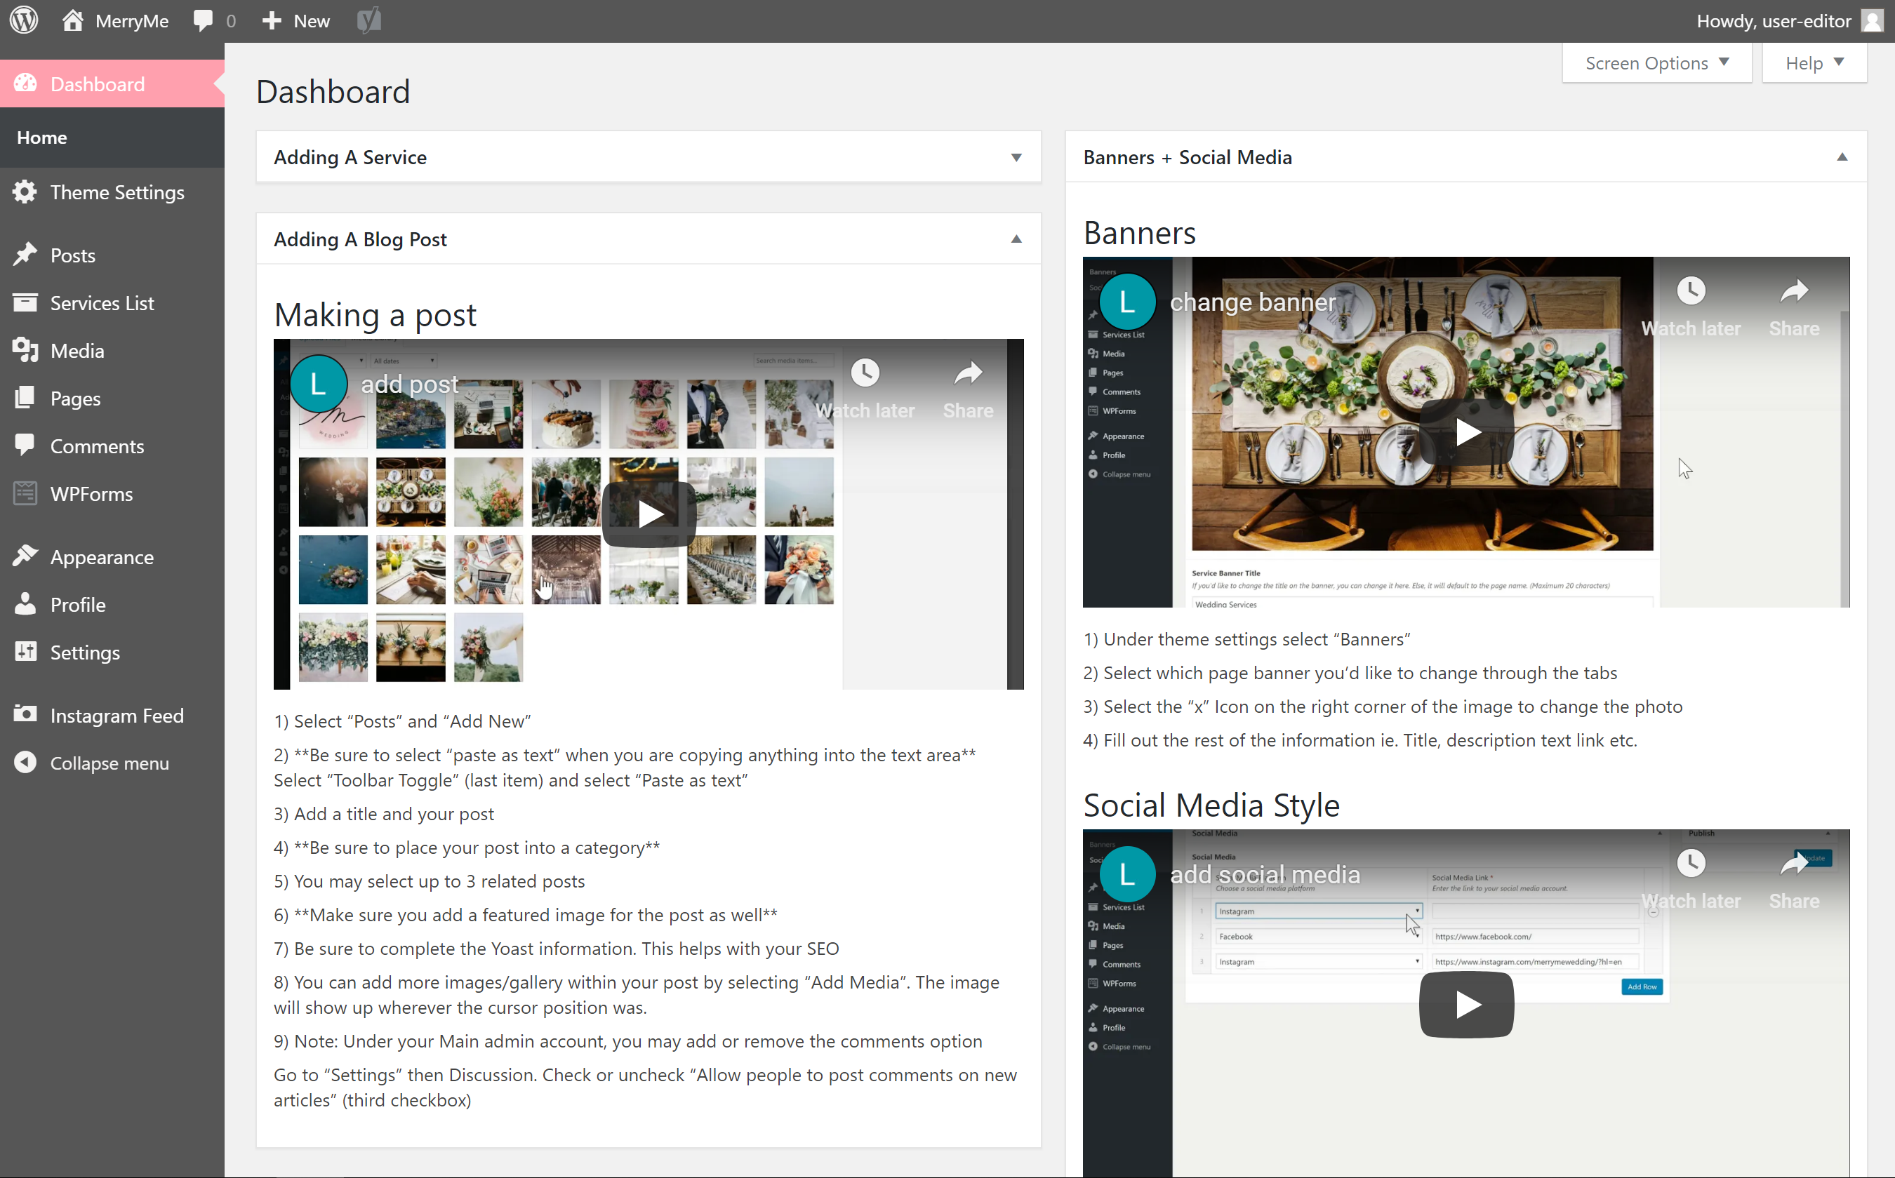Play the add social media video
1895x1178 pixels.
[x=1466, y=1005]
